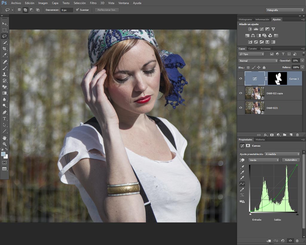Reset the Curves adjustment to defaults
The height and width of the screenshot is (245, 306).
pos(283,241)
